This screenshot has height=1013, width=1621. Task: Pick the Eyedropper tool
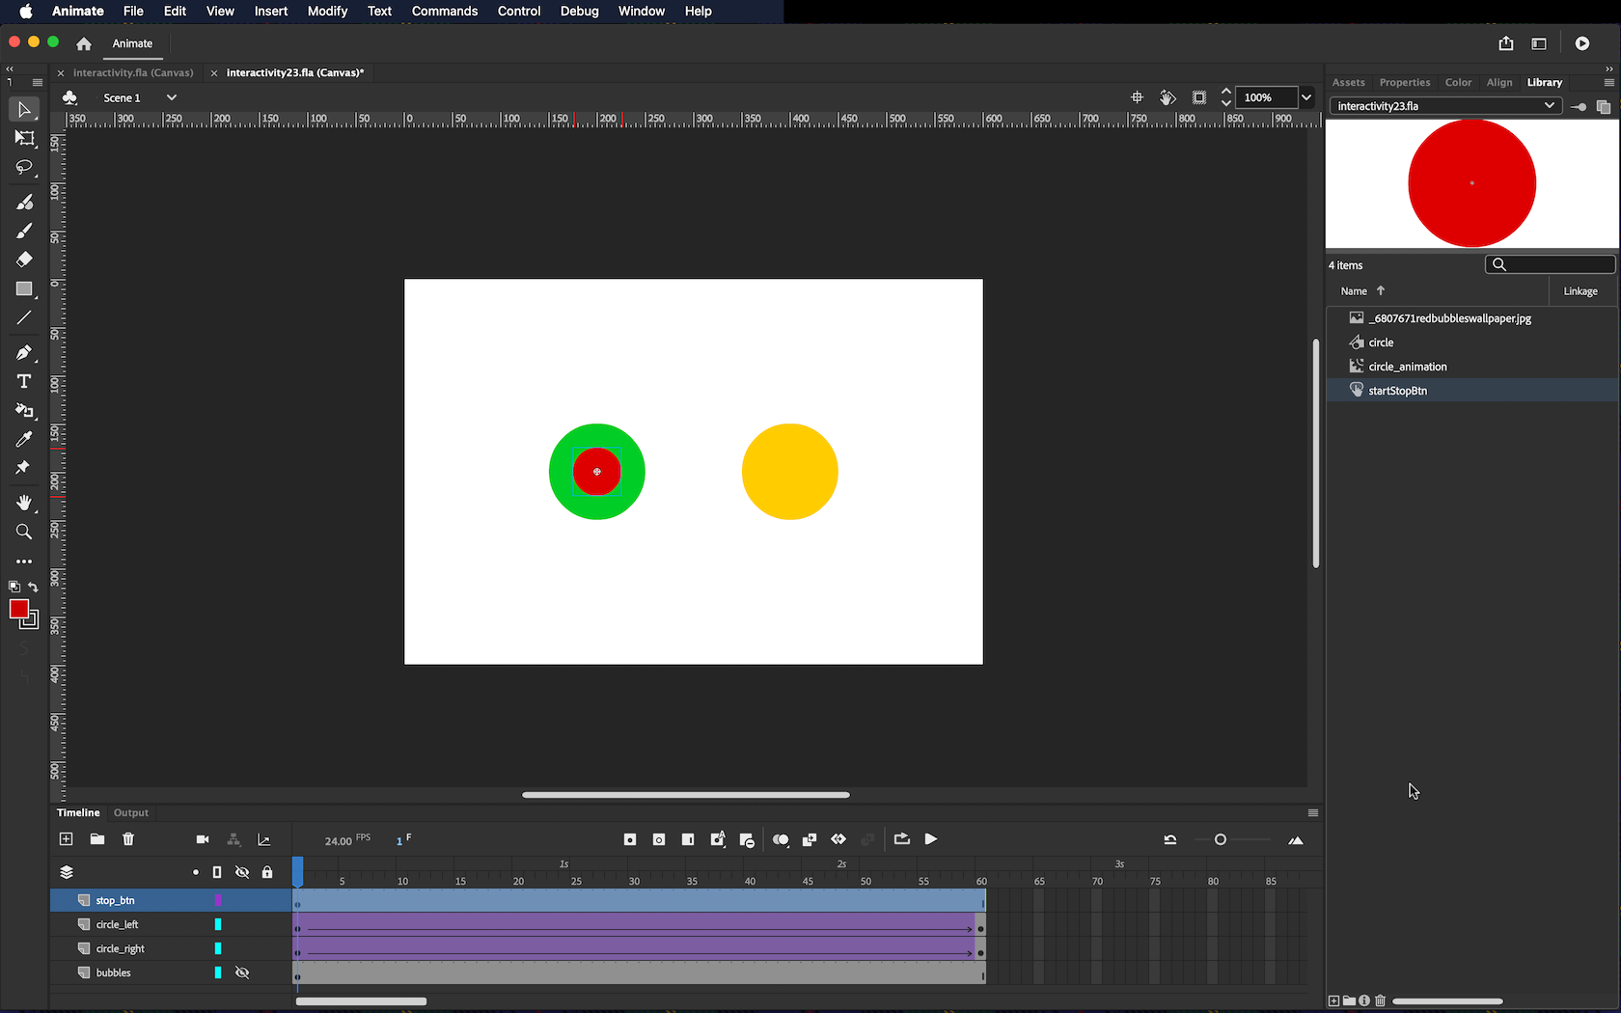24,439
